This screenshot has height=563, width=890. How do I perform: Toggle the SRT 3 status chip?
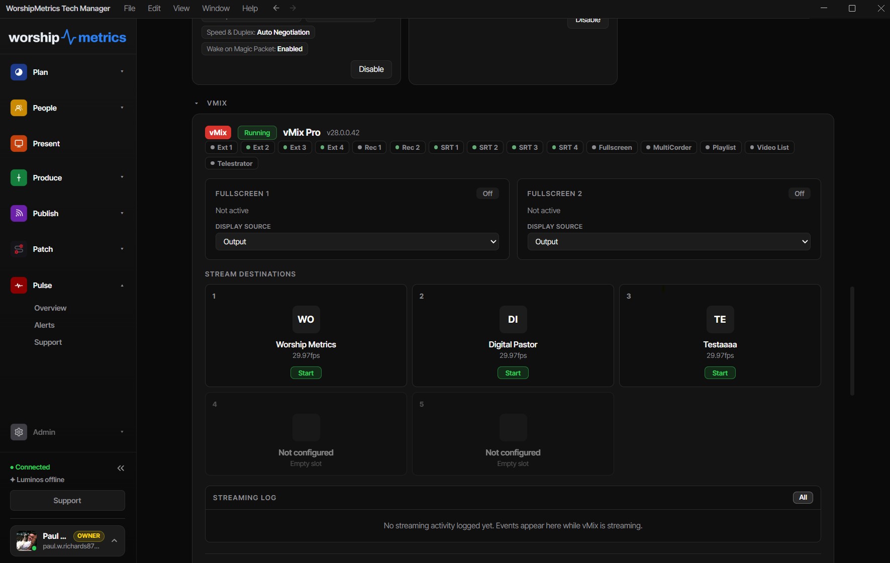click(525, 147)
